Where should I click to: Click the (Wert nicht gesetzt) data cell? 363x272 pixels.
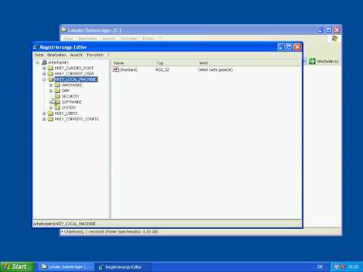(216, 70)
